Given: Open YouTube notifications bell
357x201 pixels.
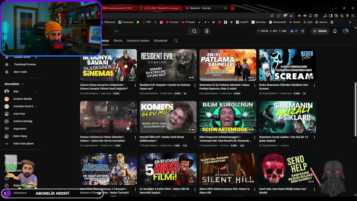Looking at the screenshot, I should pos(335,31).
